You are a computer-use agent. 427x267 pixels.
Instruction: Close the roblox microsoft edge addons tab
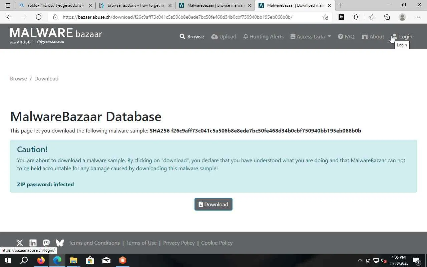click(90, 5)
